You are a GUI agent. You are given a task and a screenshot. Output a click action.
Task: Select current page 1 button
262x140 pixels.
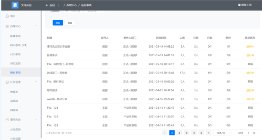172,133
